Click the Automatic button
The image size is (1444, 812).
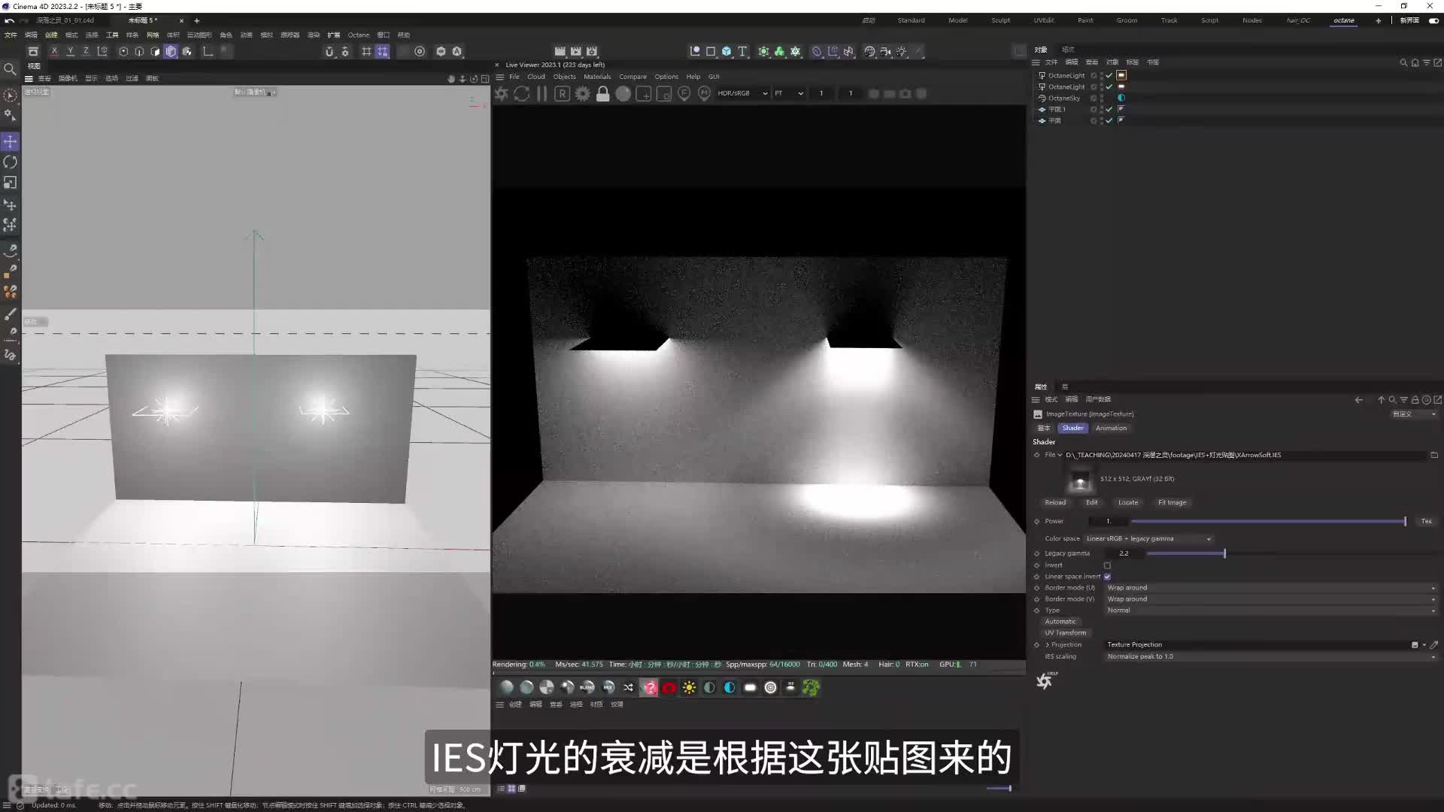pos(1060,622)
